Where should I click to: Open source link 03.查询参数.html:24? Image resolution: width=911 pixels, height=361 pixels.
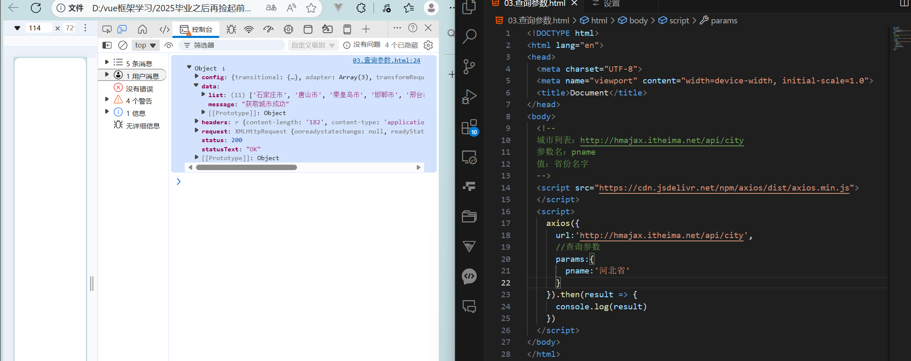tap(386, 60)
